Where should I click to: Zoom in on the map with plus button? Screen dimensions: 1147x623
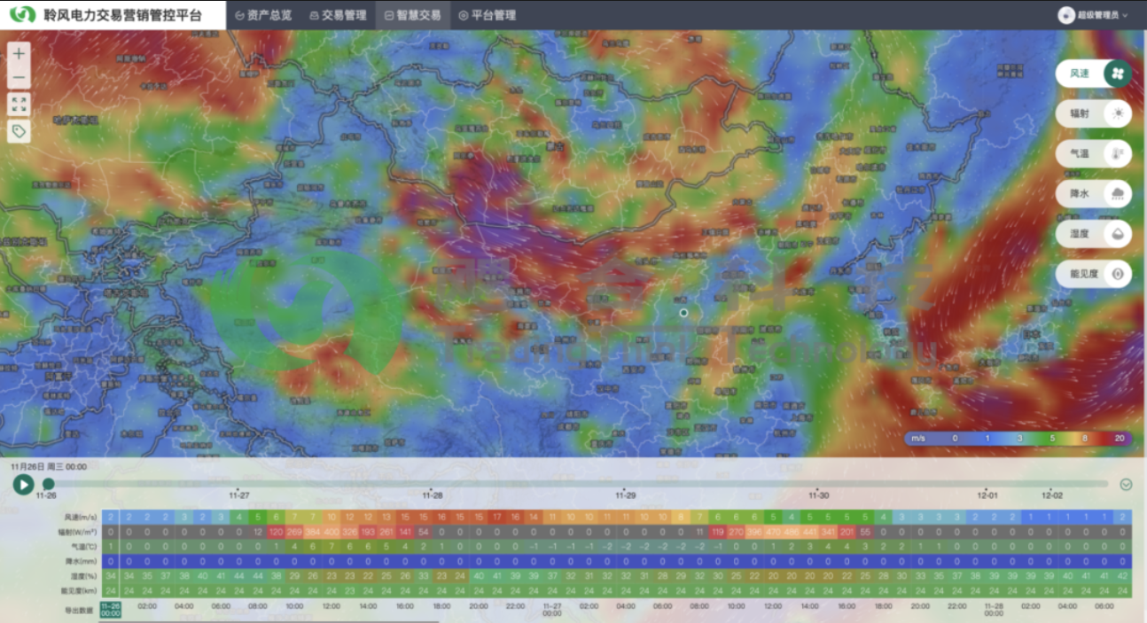(19, 53)
